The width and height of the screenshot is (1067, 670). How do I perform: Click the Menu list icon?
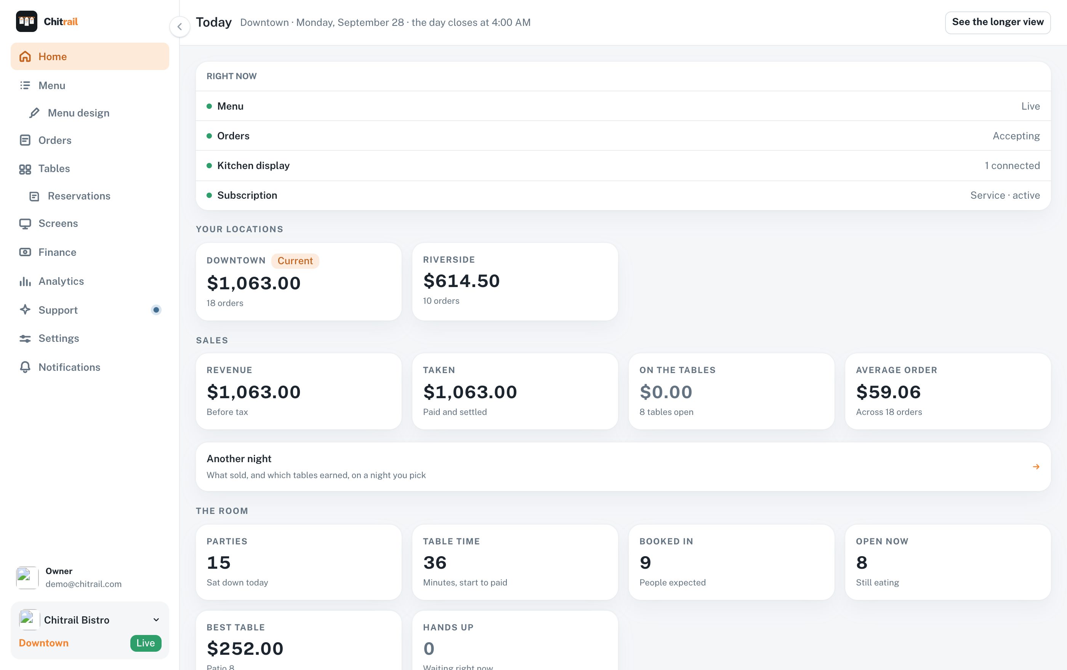coord(25,85)
